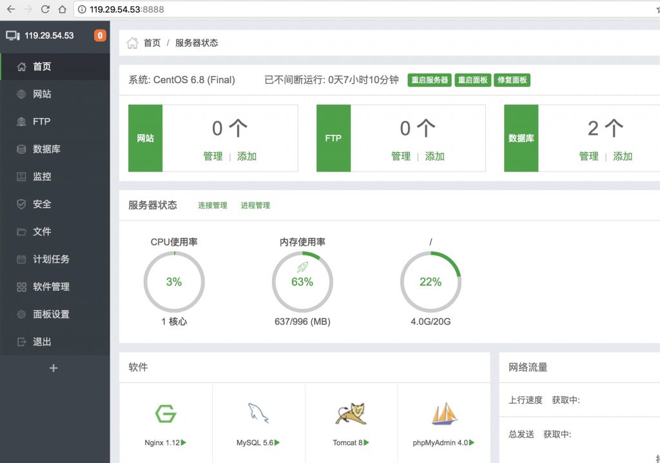Click the browser reload icon
Screen dimensions: 660x463
point(45,9)
